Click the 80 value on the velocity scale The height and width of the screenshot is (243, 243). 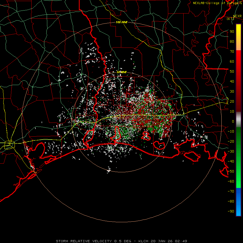pos(232,42)
